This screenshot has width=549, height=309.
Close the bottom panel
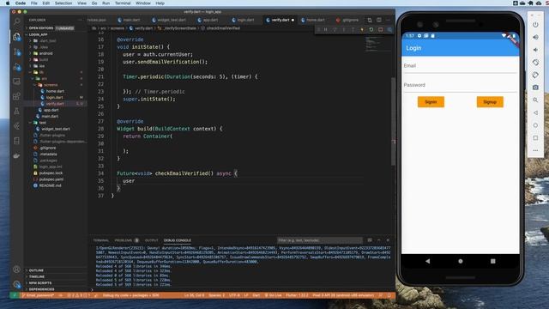pyautogui.click(x=388, y=240)
